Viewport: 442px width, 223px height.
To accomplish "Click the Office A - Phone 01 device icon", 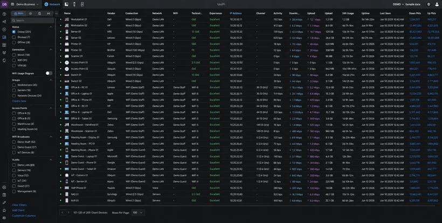I will coord(67,100).
